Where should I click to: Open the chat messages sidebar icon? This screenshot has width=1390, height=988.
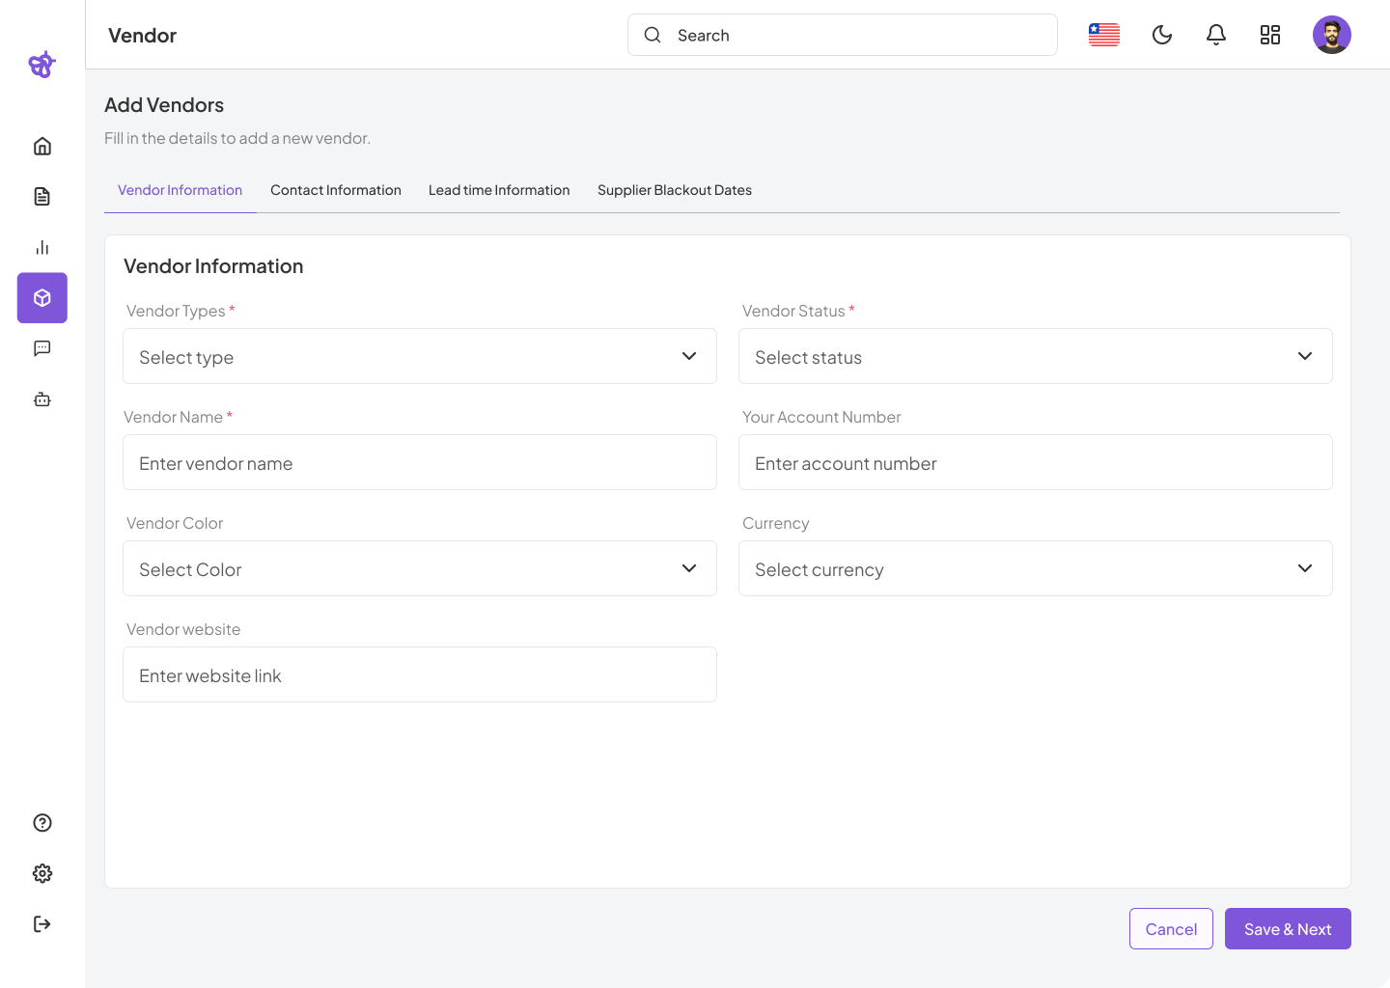42,348
